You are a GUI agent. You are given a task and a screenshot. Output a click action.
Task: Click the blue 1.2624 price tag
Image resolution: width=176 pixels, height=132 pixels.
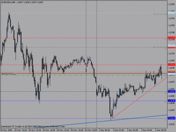click(x=171, y=118)
